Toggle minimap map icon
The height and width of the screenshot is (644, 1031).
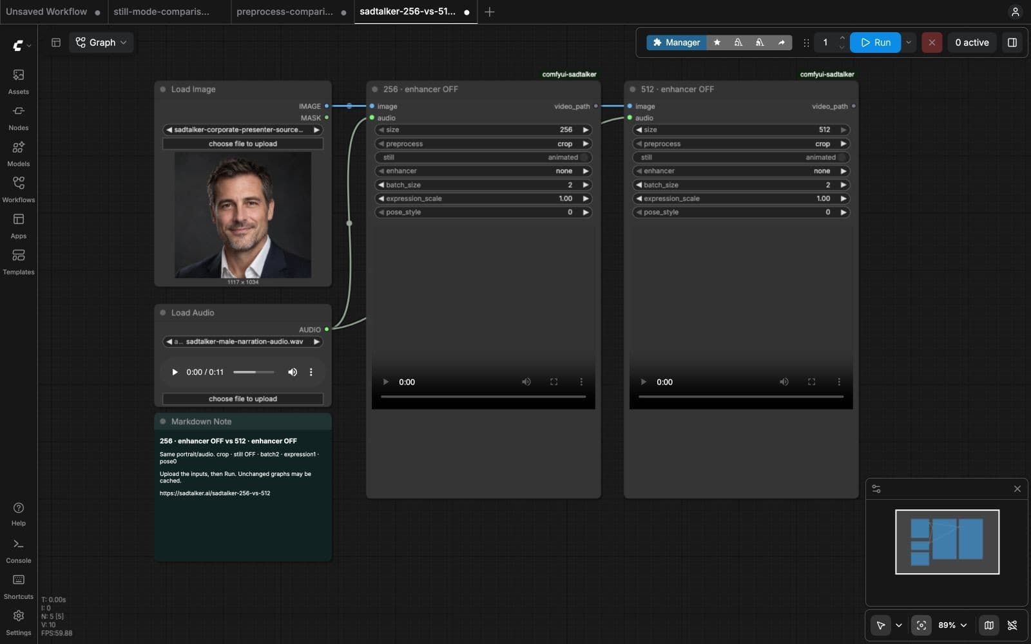(989, 625)
